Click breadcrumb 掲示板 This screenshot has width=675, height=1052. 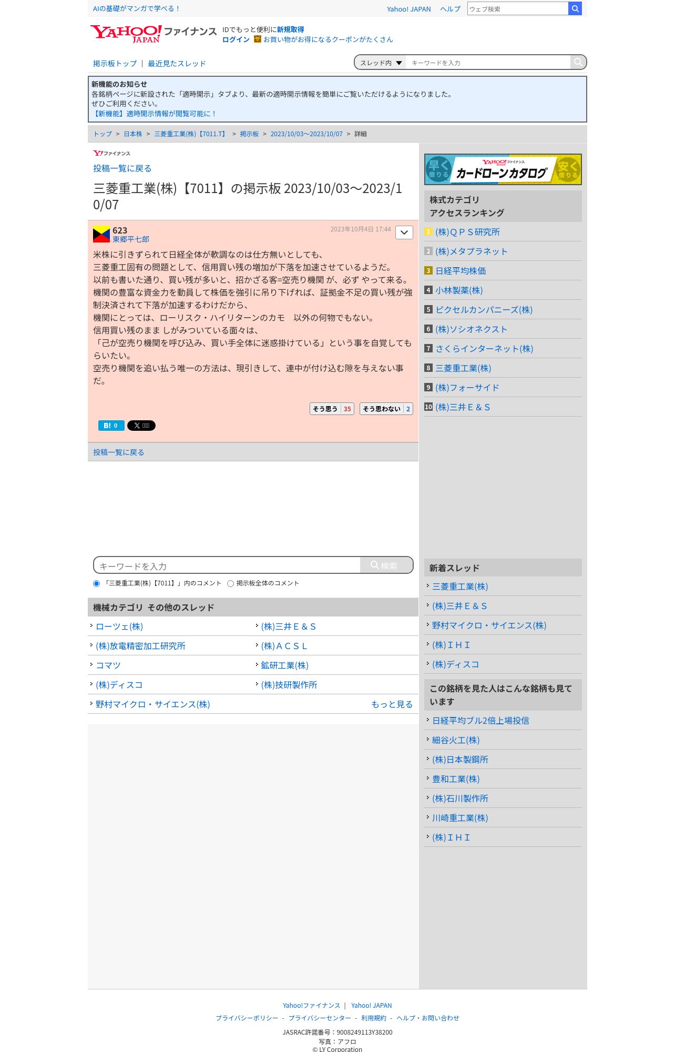(x=249, y=134)
